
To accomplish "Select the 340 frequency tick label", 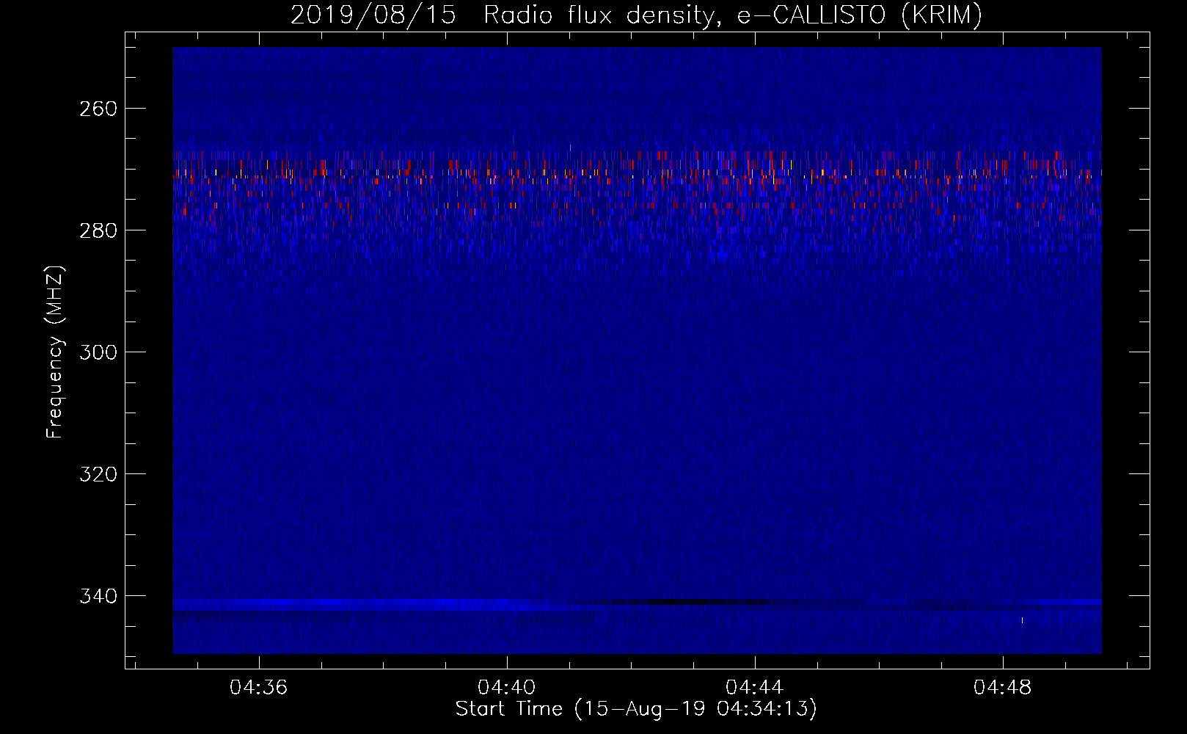I will coord(98,596).
